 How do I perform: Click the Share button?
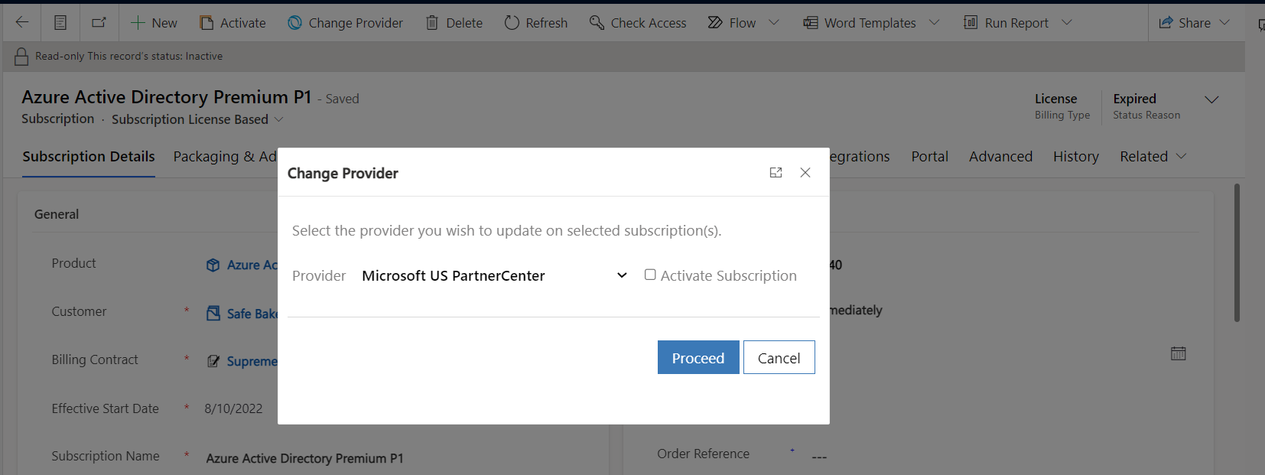click(1185, 23)
